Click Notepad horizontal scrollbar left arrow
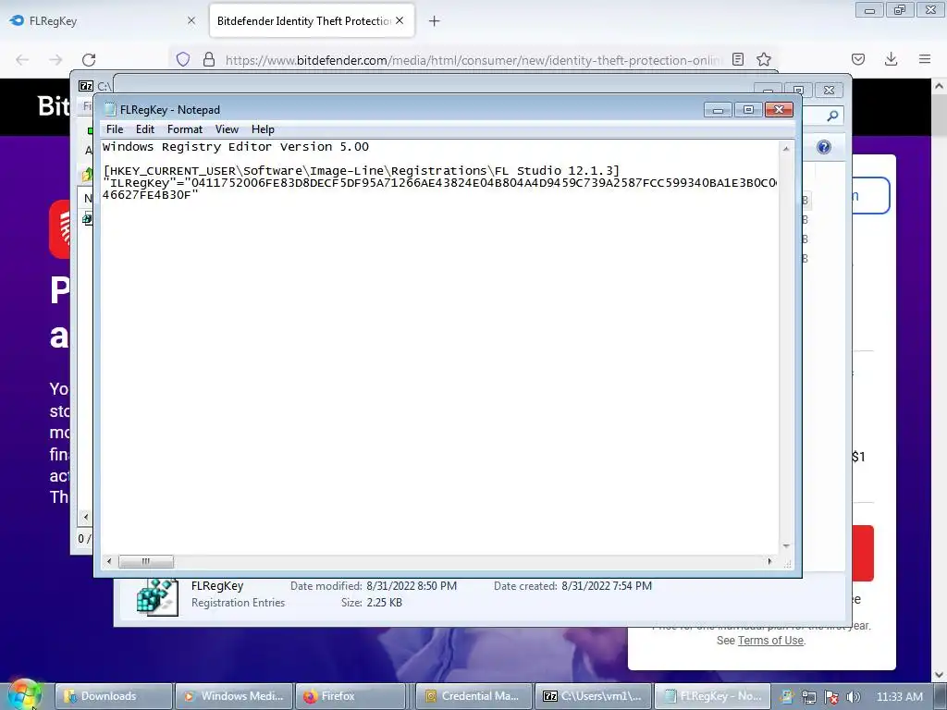Viewport: 947px width, 710px height. 109,561
